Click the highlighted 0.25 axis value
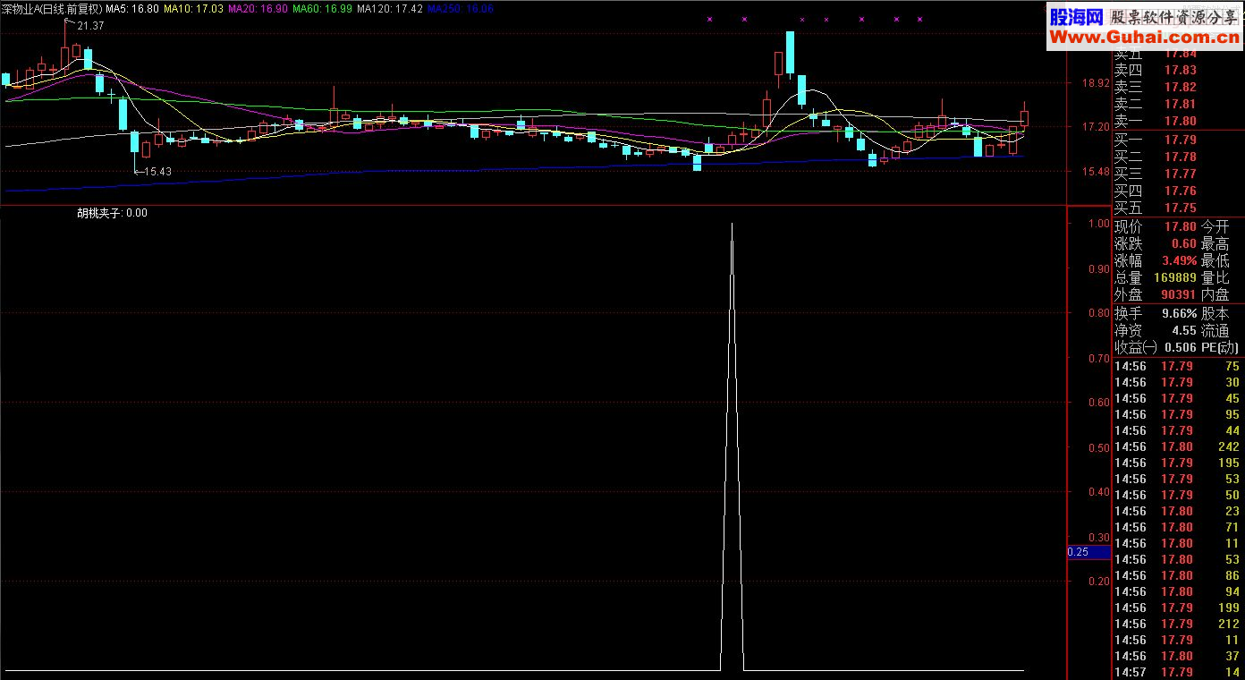 pos(1088,552)
